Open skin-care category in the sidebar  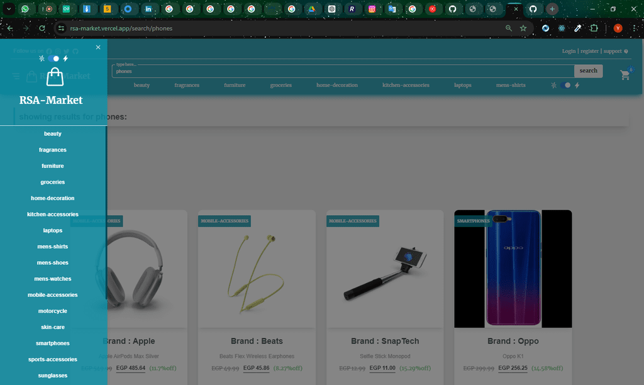tap(53, 327)
